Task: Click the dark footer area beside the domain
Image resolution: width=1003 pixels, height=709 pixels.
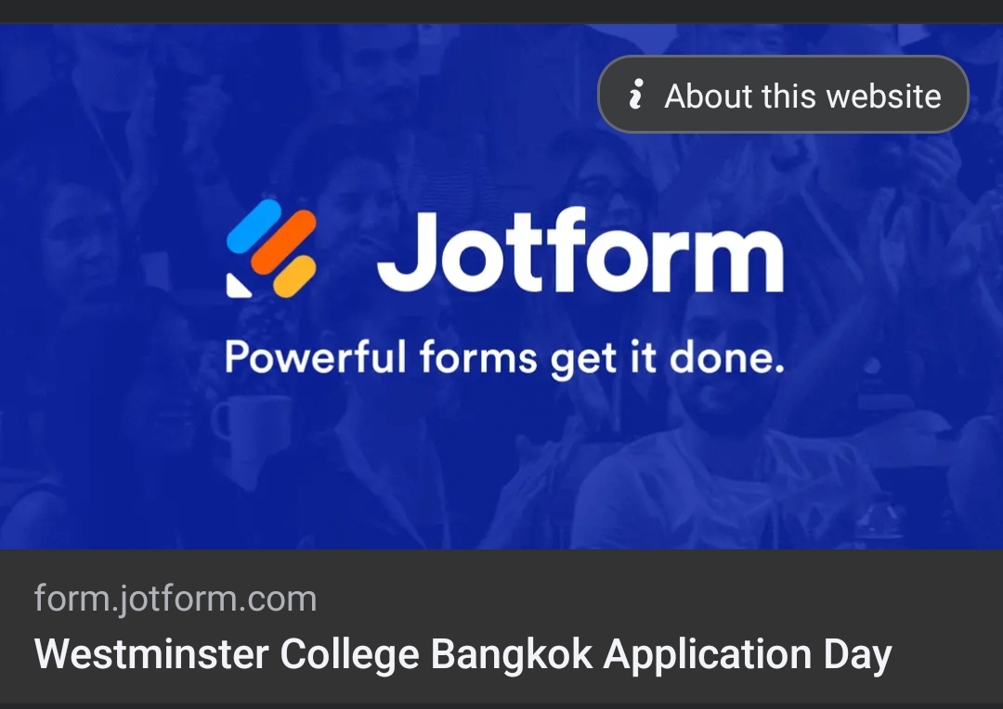Action: [658, 599]
